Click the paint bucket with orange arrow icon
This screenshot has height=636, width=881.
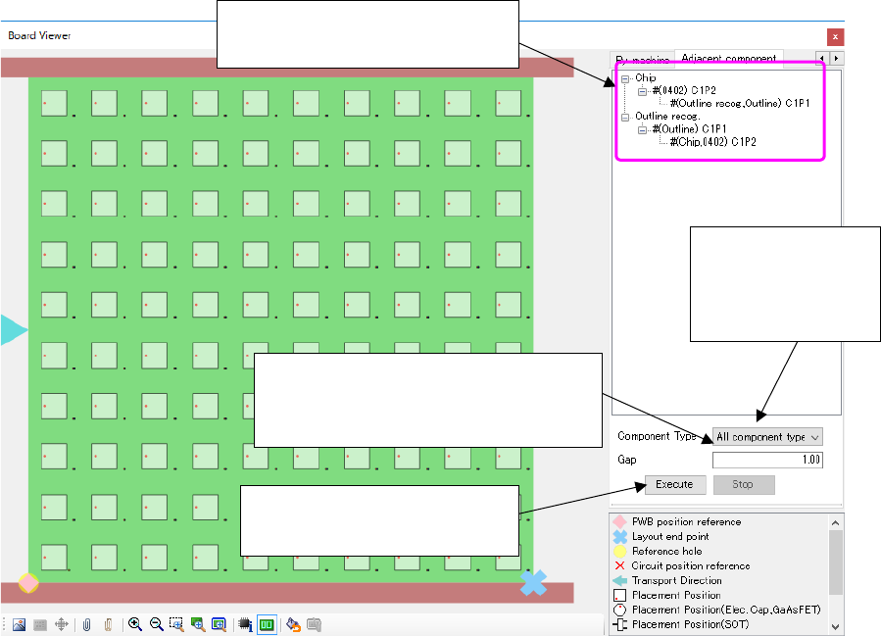pyautogui.click(x=293, y=624)
